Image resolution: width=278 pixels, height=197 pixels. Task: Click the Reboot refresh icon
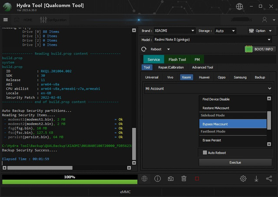point(144,49)
